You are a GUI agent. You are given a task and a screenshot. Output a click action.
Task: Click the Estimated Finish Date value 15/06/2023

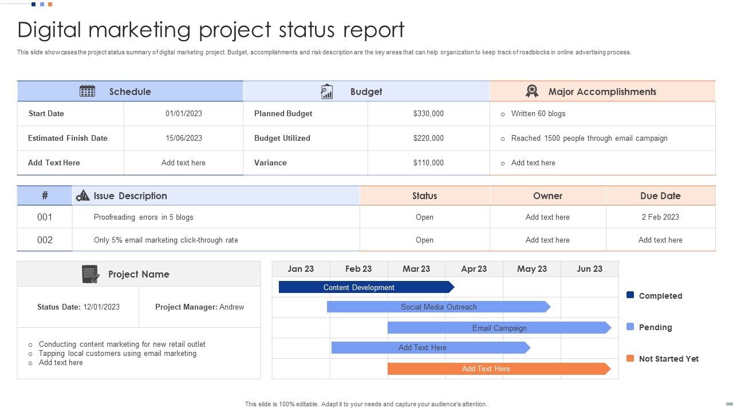(x=183, y=138)
